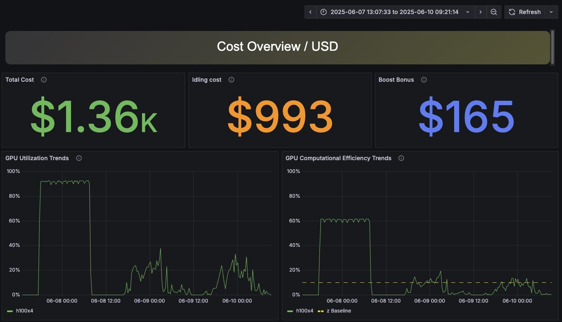Open the time range picker dropdown
562x322 pixels.
[x=395, y=12]
